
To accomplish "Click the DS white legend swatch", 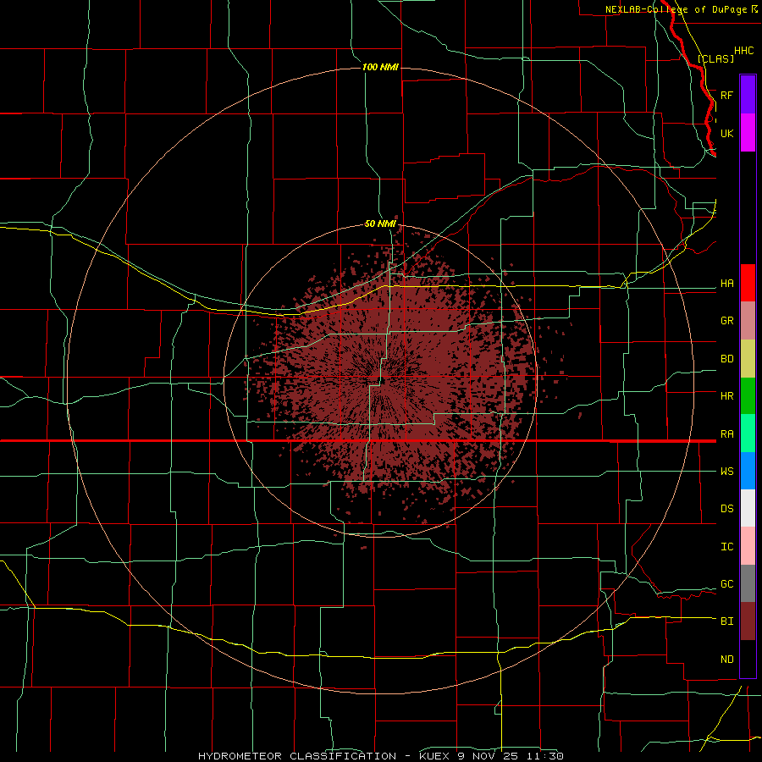I will coord(748,508).
